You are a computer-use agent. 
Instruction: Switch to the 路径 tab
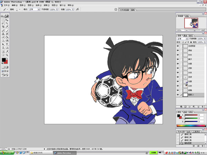point(191,35)
